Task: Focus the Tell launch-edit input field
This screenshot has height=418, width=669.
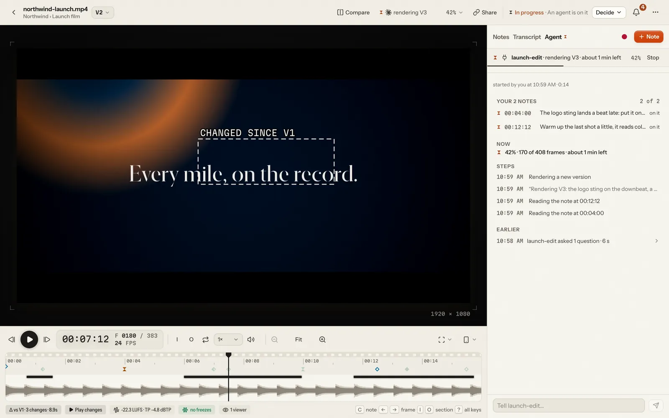Action: click(569, 405)
